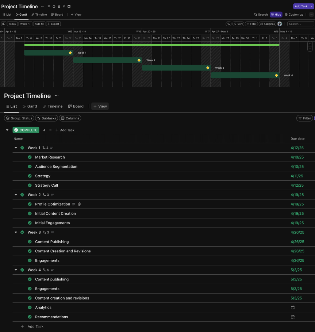
Task: Click the person assignee icon in the header
Action: coord(59,6)
